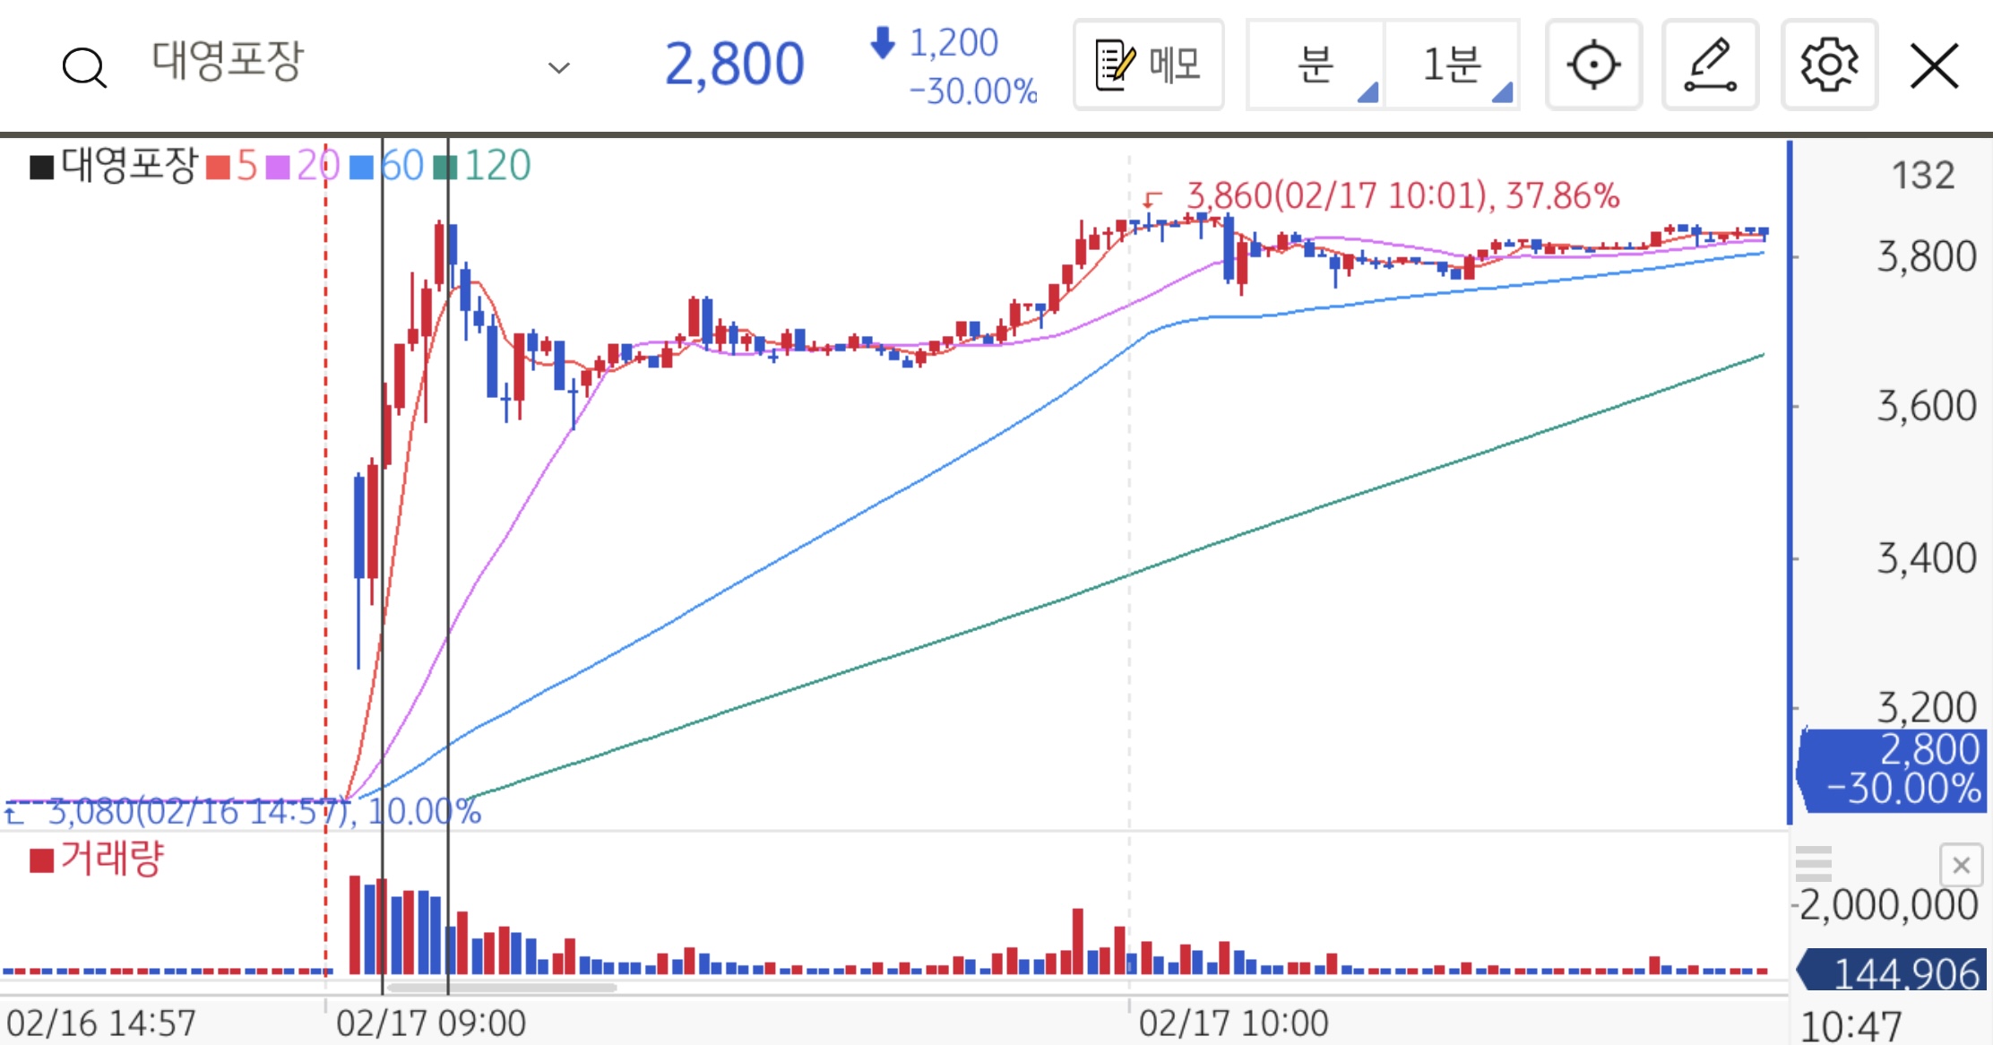Viewport: 1993px width, 1045px height.
Task: Click the green 120-period moving average legend
Action: 482,166
